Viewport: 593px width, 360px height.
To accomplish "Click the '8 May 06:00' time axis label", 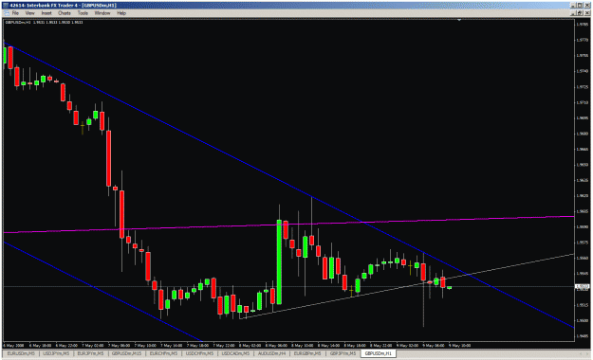I will [x=276, y=345].
